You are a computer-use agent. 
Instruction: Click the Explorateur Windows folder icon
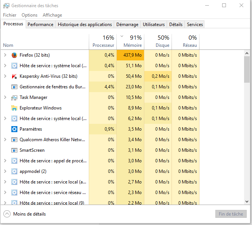coord(14,108)
